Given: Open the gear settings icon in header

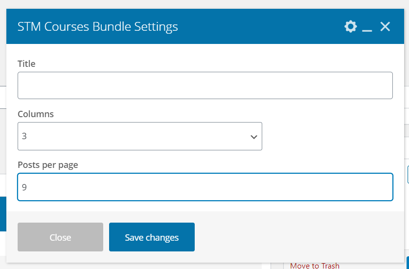Looking at the screenshot, I should point(350,26).
